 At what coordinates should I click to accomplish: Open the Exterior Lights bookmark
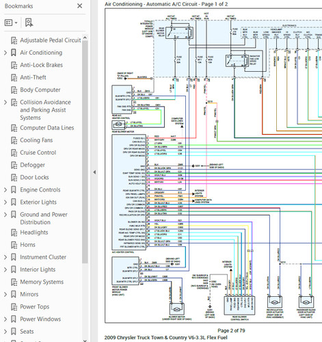(x=38, y=202)
